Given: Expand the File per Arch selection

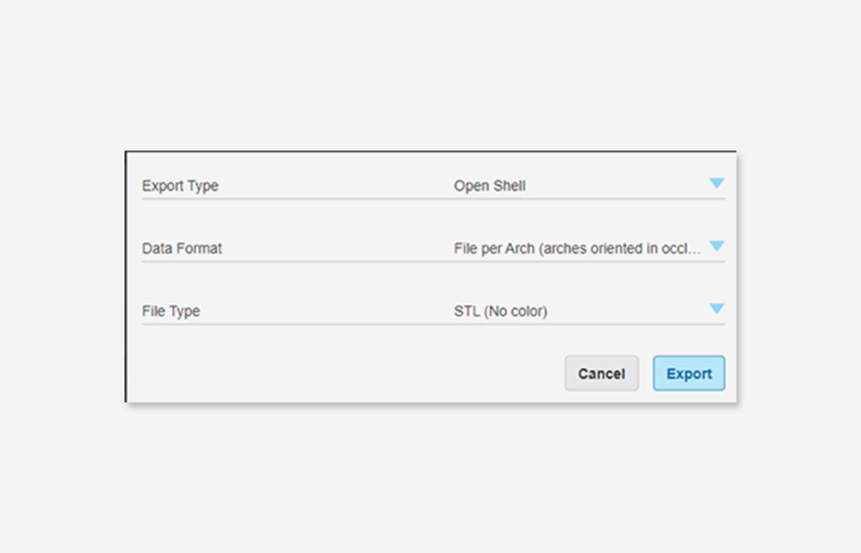Looking at the screenshot, I should 580,249.
